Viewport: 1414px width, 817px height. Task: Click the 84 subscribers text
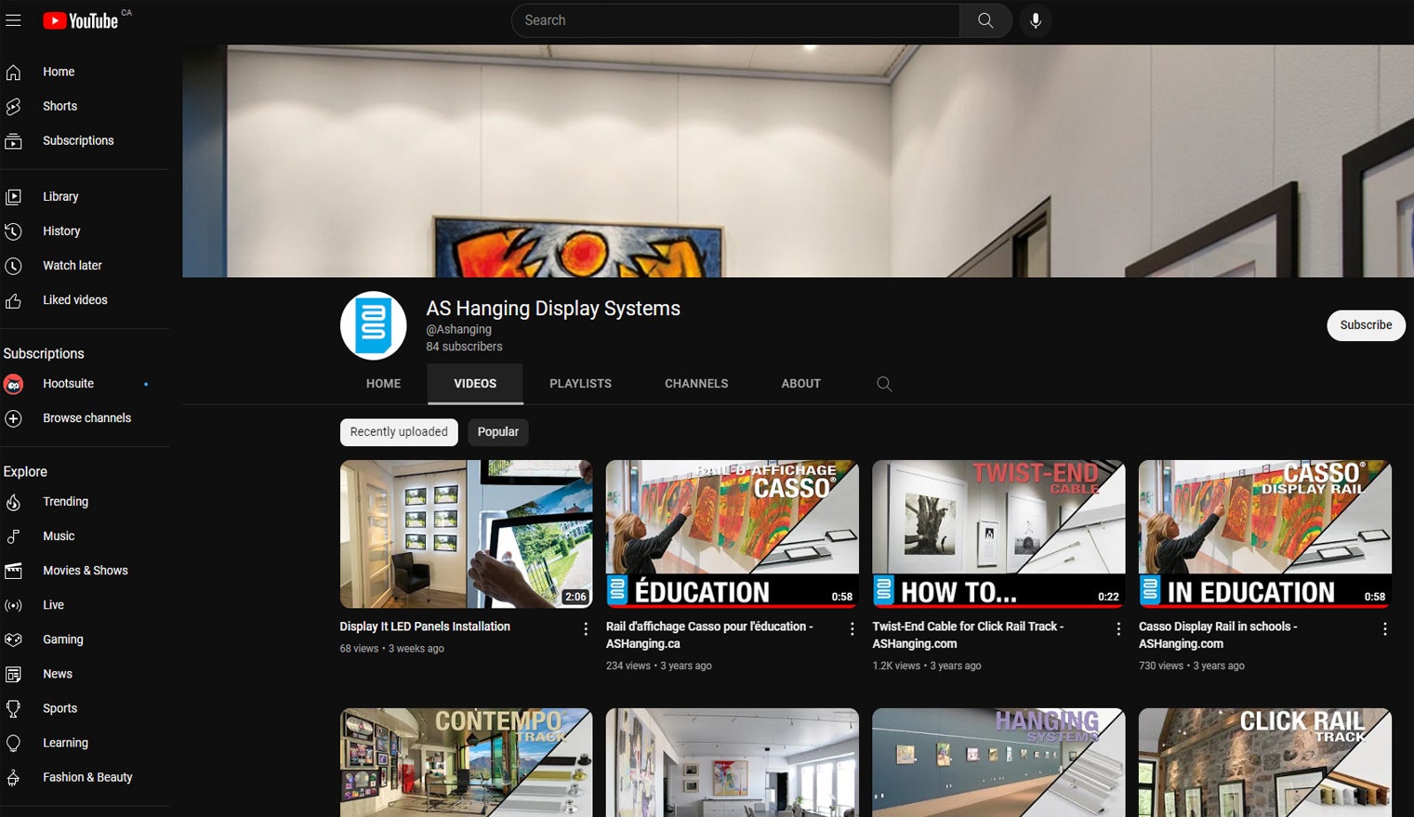click(464, 347)
